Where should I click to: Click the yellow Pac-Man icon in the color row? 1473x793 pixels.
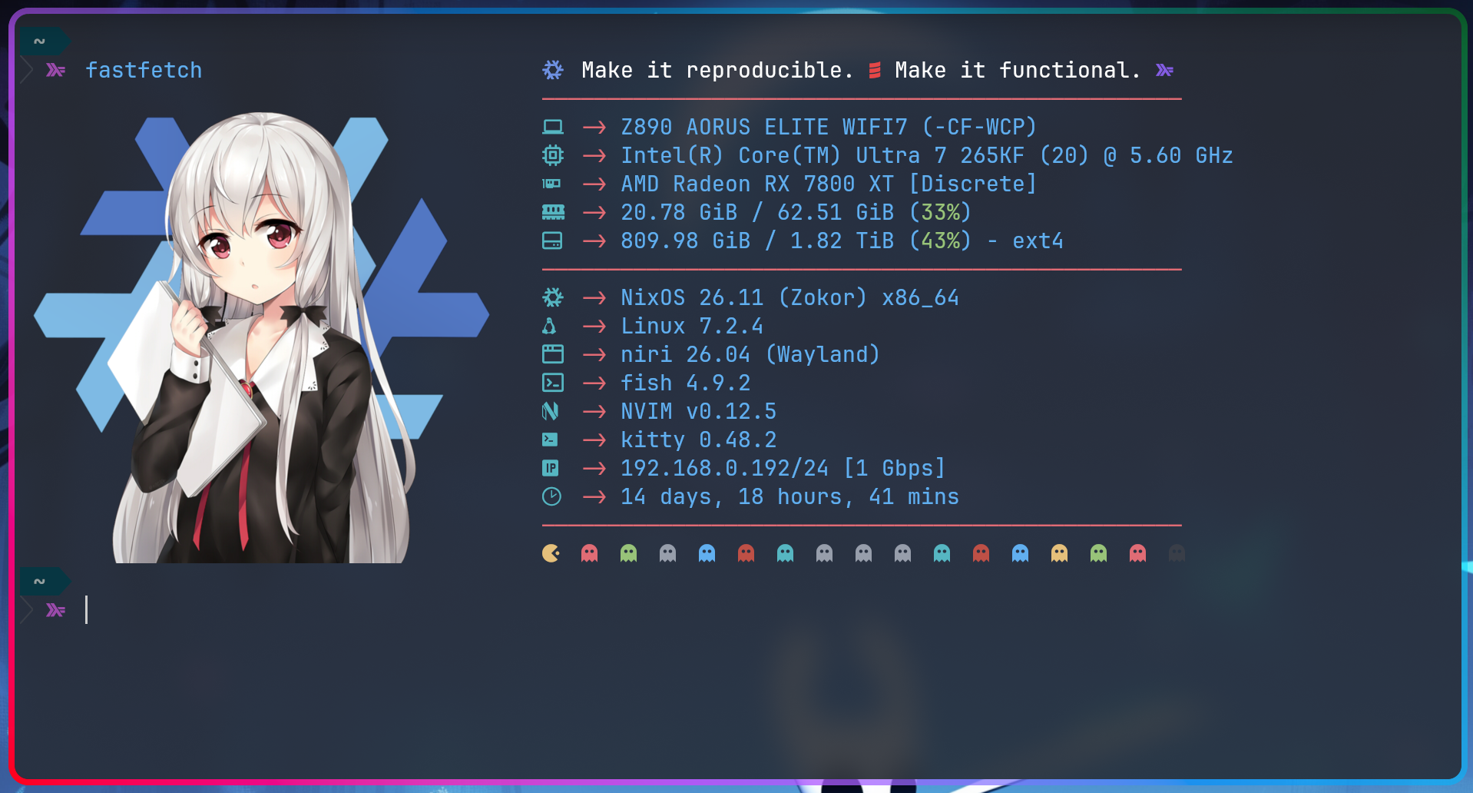(x=551, y=553)
